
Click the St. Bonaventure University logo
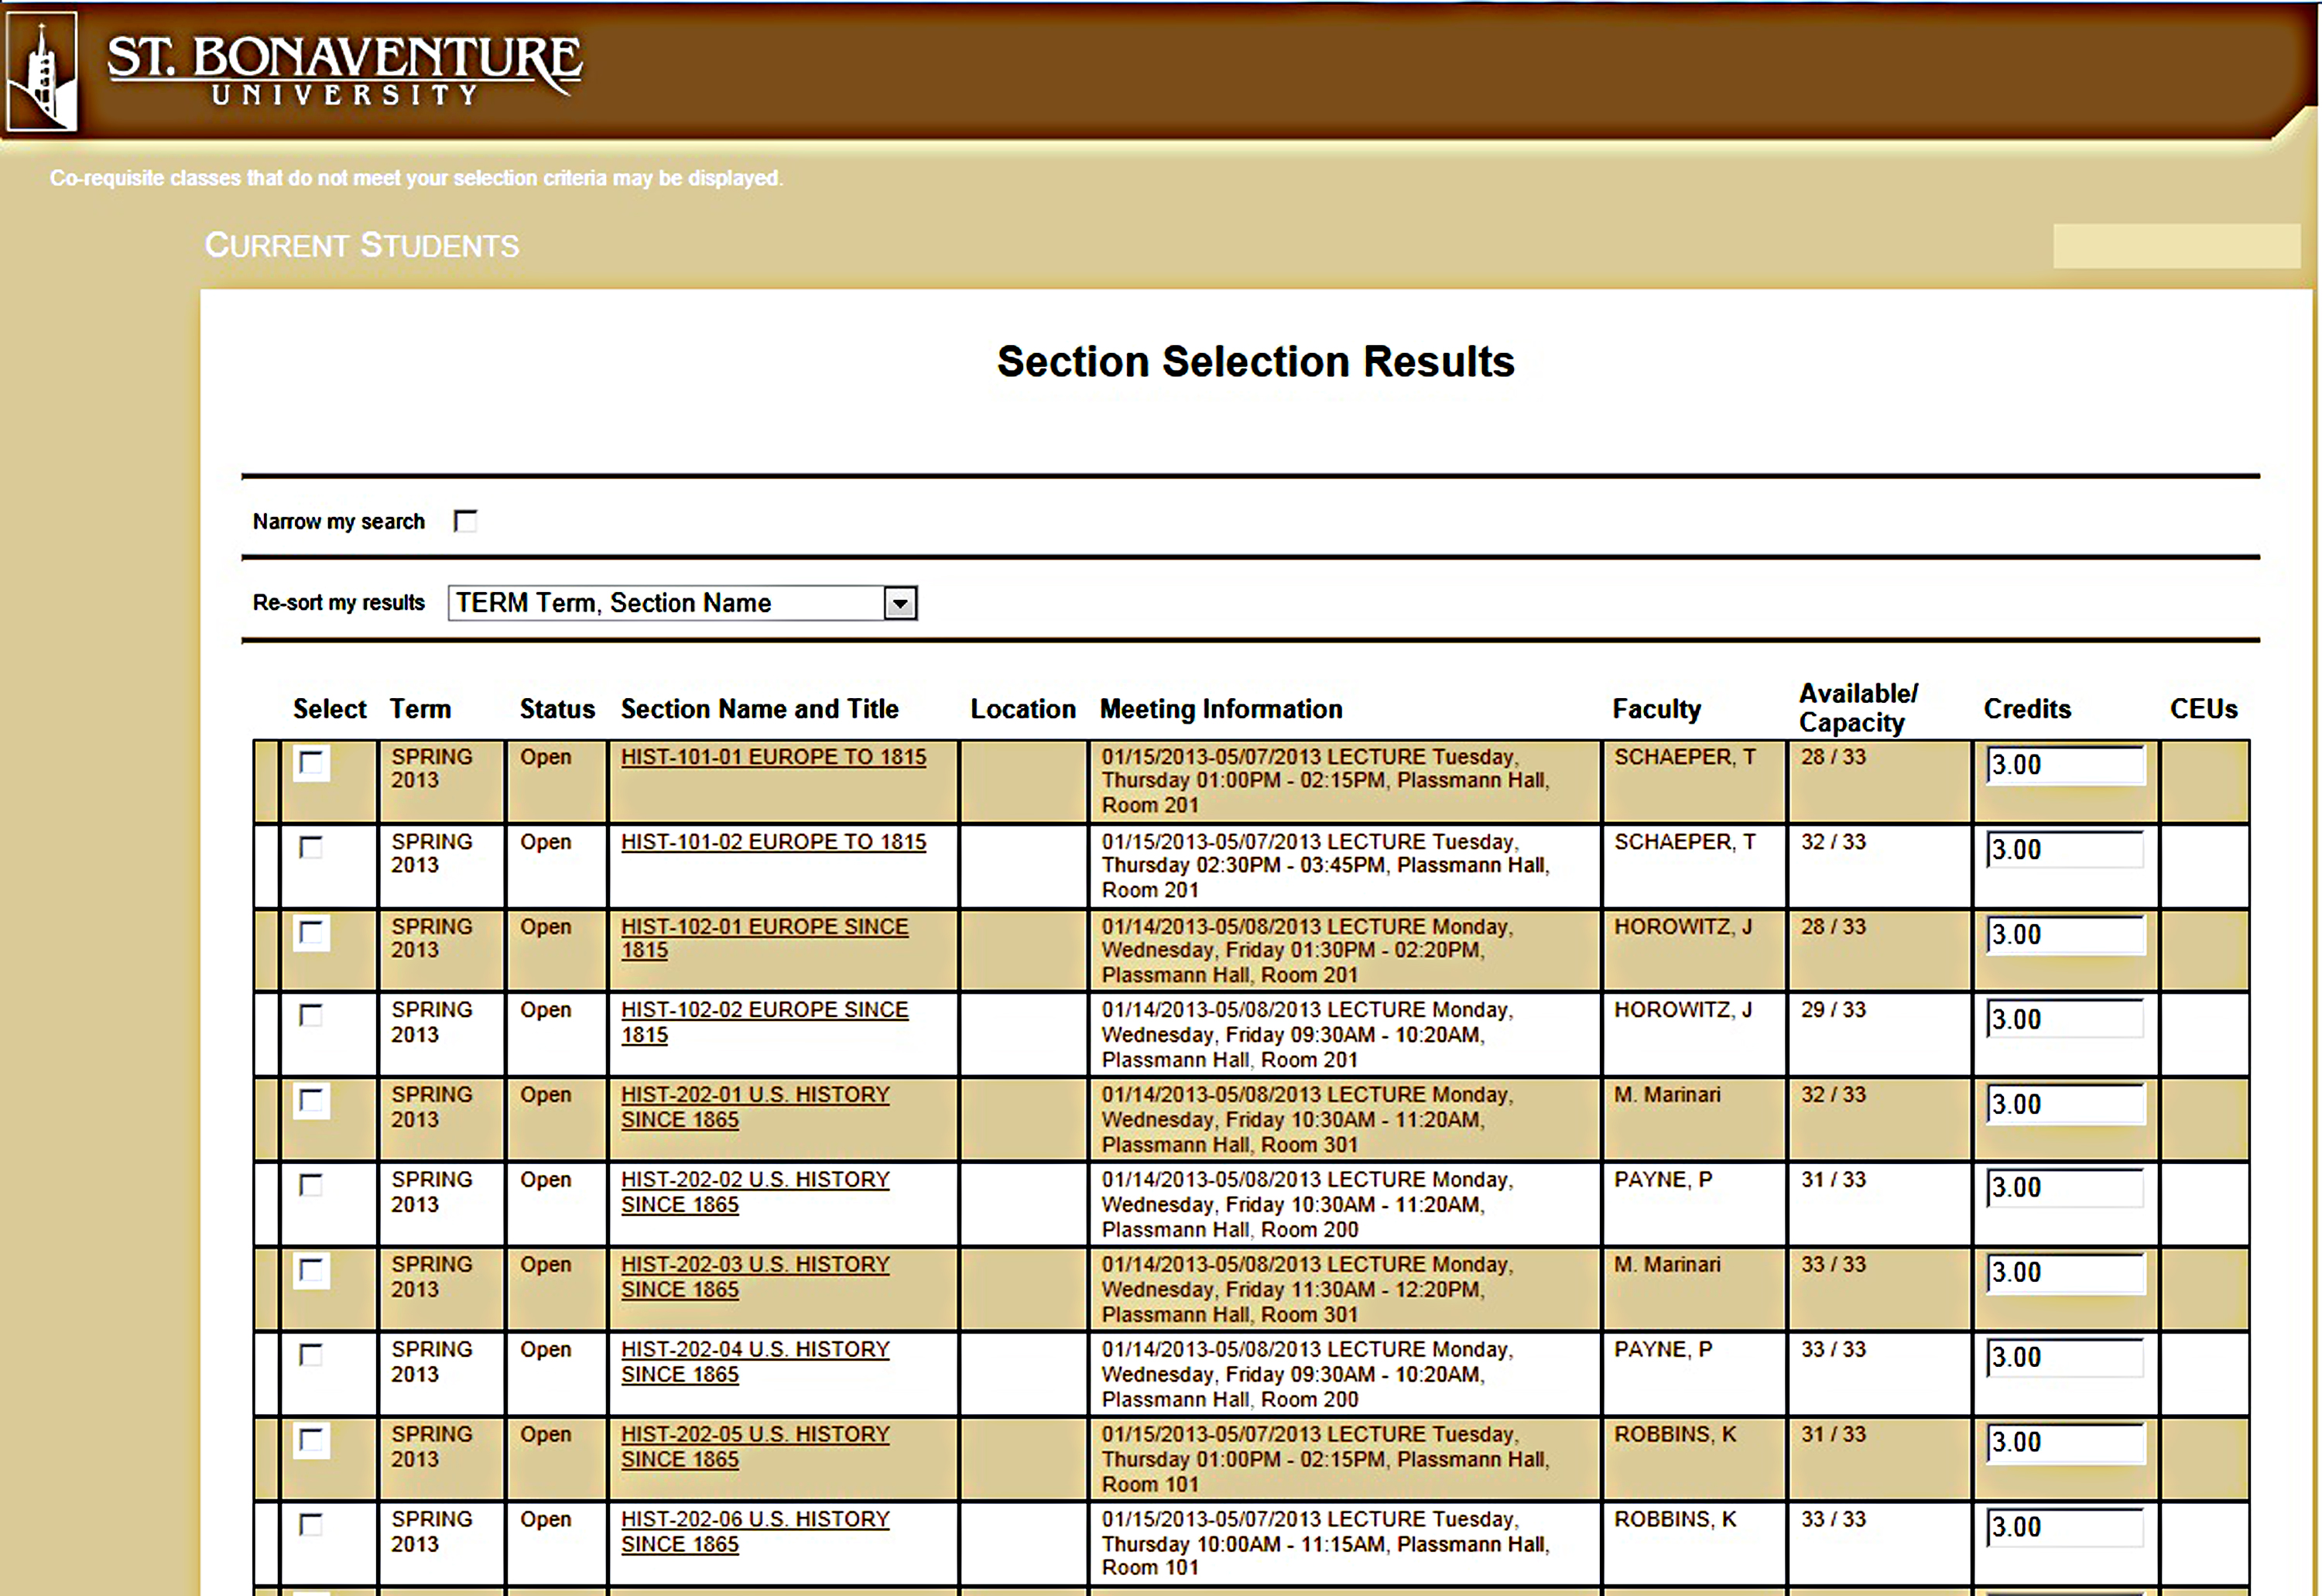pyautogui.click(x=294, y=70)
